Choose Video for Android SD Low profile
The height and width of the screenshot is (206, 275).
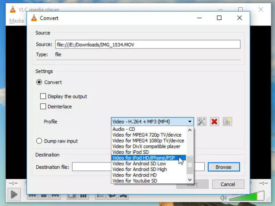(149, 163)
